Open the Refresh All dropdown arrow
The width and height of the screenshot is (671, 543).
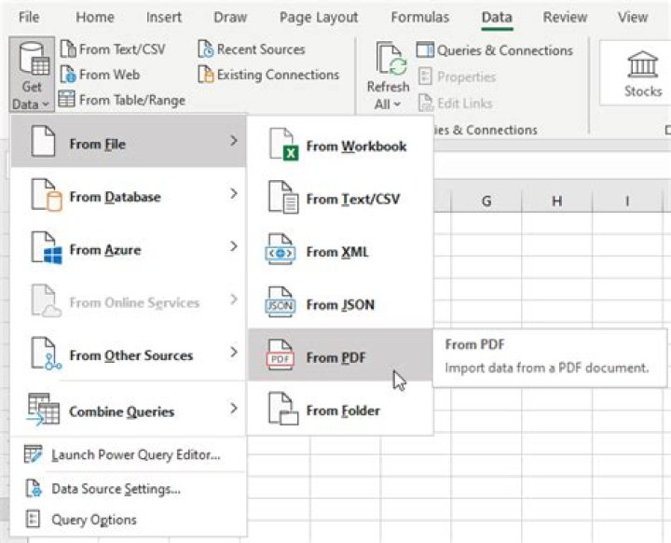[x=397, y=104]
